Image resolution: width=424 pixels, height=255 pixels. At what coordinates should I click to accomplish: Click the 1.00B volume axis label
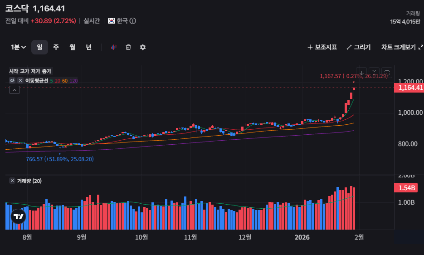[x=406, y=202]
